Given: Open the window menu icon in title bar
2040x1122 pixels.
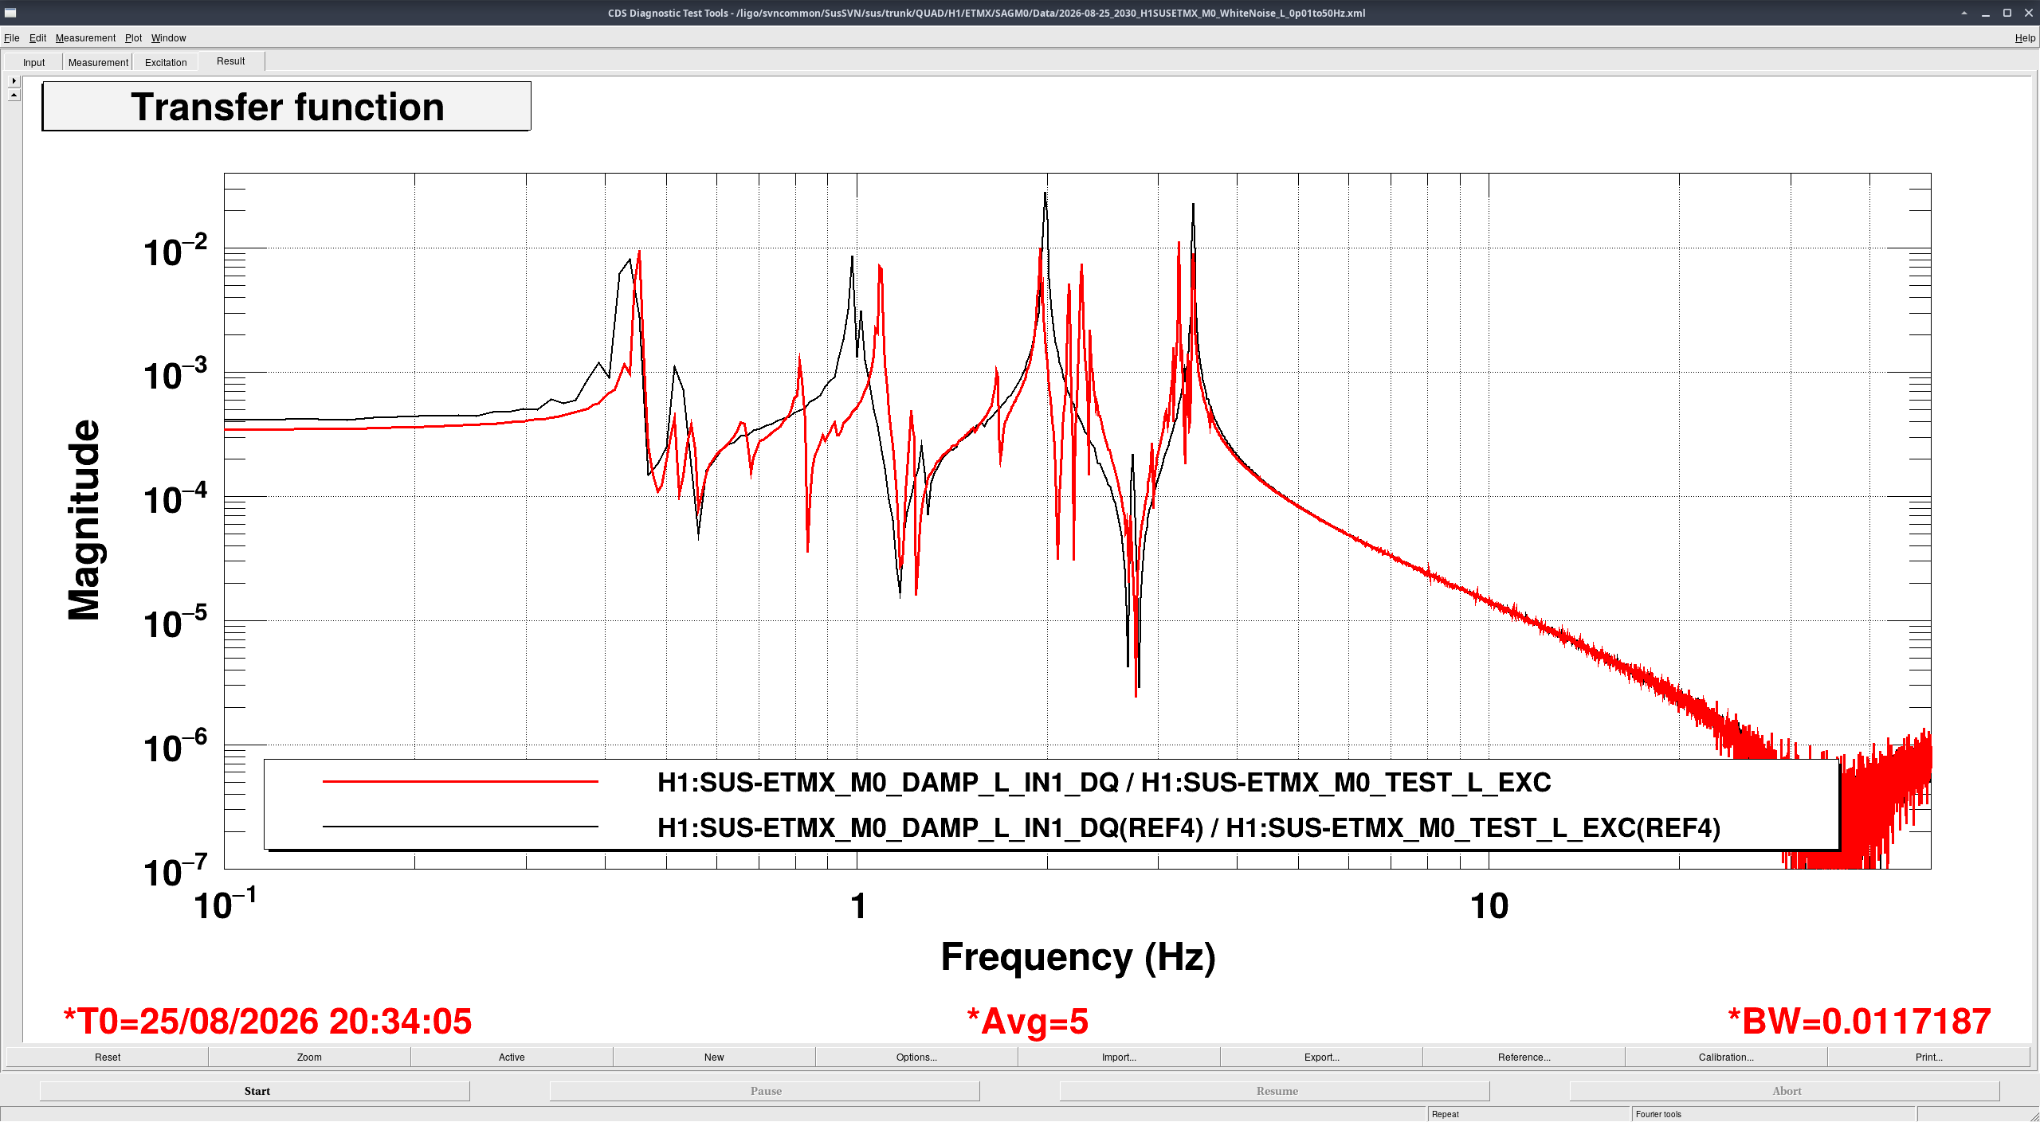Looking at the screenshot, I should 10,13.
